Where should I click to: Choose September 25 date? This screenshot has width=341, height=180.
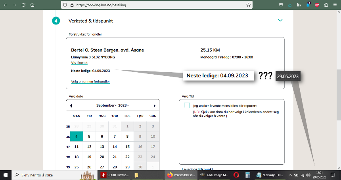point(77,167)
